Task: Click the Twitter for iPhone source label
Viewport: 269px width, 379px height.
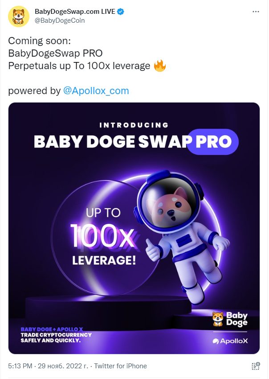Action: pyautogui.click(x=121, y=366)
